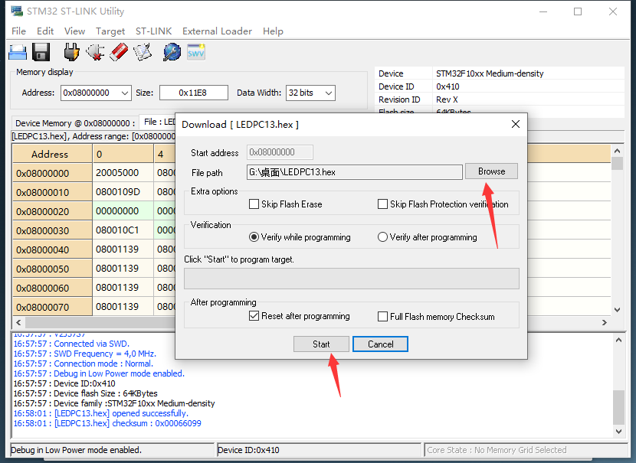Open the File menu

click(18, 31)
